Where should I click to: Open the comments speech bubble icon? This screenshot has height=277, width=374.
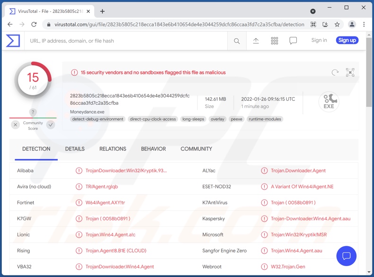293,41
